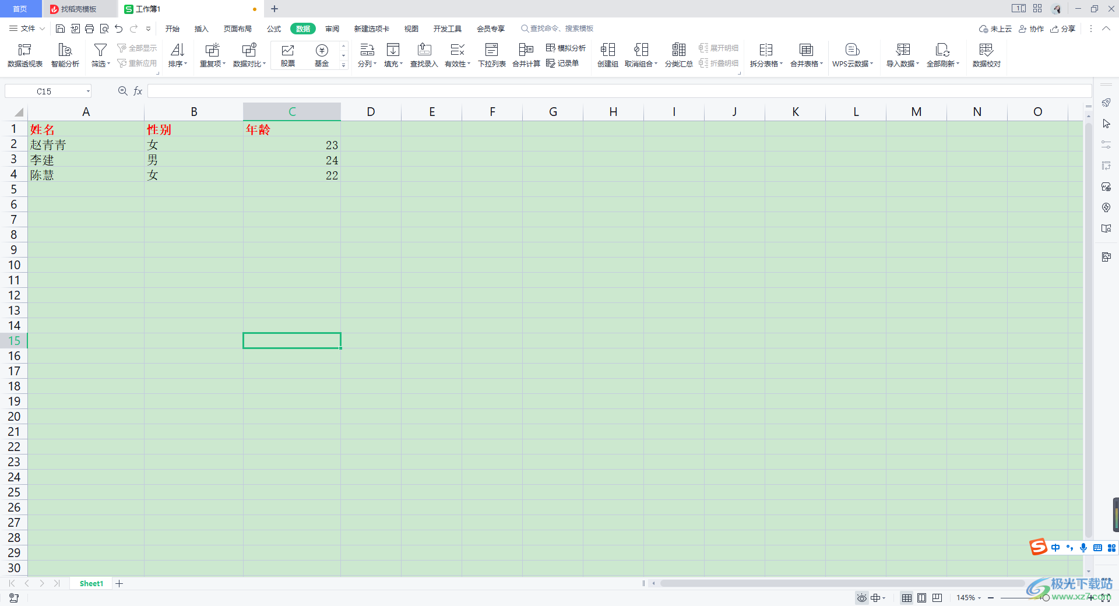Click the 筛选 filter funnel icon
Viewport: 1119px width, 606px height.
(x=100, y=50)
